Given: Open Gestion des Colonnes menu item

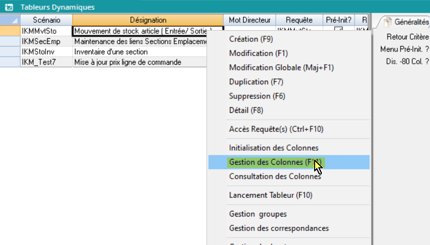Looking at the screenshot, I should click(x=274, y=162).
